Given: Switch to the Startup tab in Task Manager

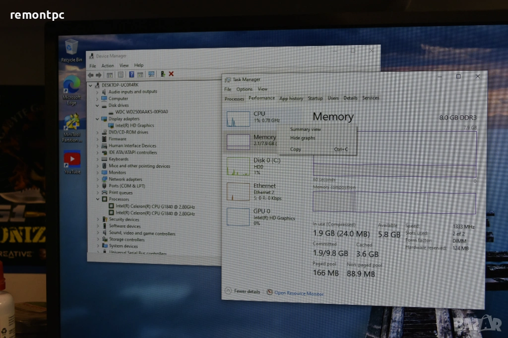Looking at the screenshot, I should tap(315, 98).
